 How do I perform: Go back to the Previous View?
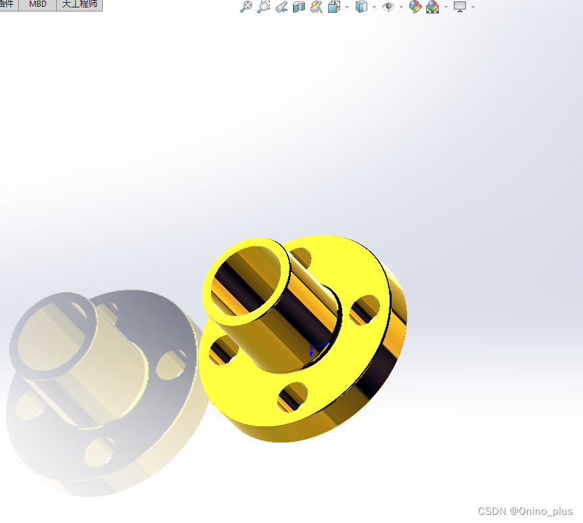click(281, 7)
